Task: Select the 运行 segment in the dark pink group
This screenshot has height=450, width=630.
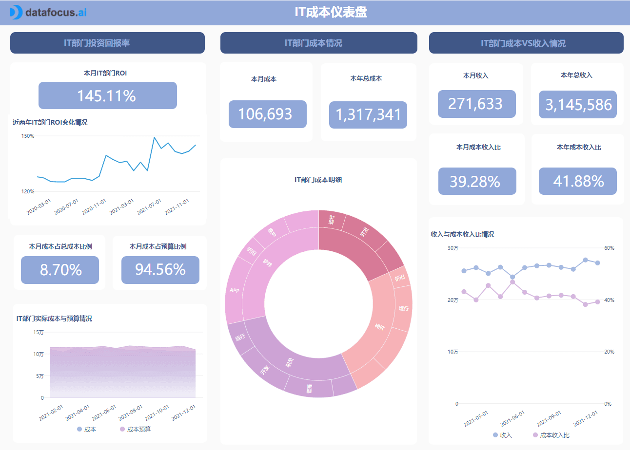Action: (332, 220)
